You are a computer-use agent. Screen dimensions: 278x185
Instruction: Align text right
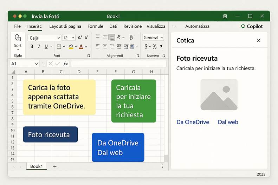click(112, 47)
